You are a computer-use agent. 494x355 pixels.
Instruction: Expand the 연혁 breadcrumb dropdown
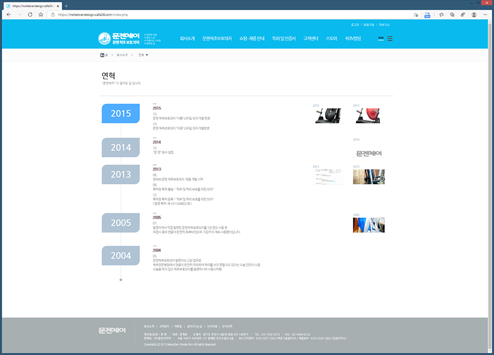[143, 55]
